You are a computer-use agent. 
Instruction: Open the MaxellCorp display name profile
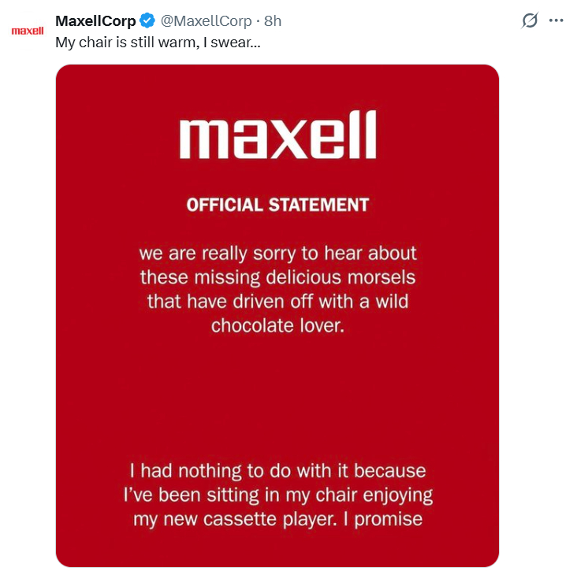pos(95,21)
